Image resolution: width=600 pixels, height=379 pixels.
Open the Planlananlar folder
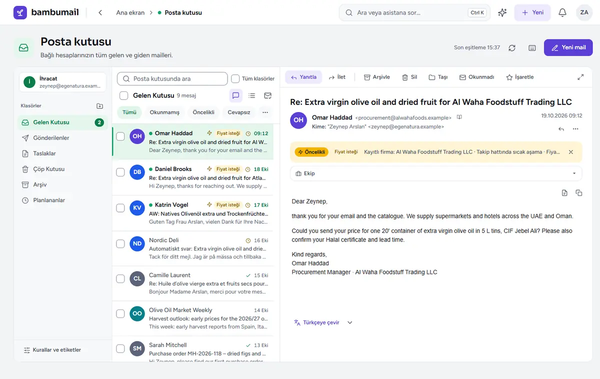62,200
